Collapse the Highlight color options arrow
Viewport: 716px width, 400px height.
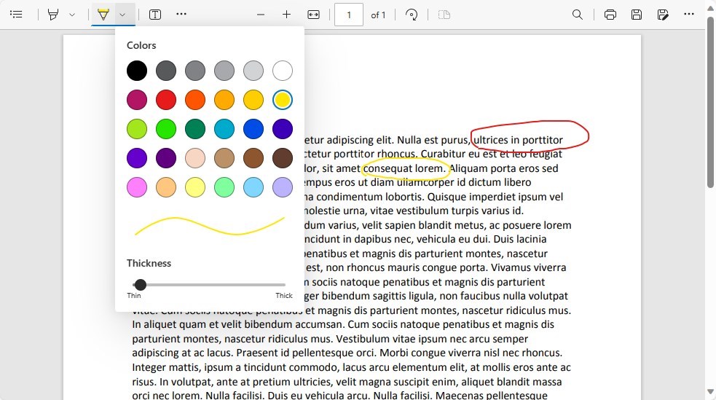coord(122,14)
